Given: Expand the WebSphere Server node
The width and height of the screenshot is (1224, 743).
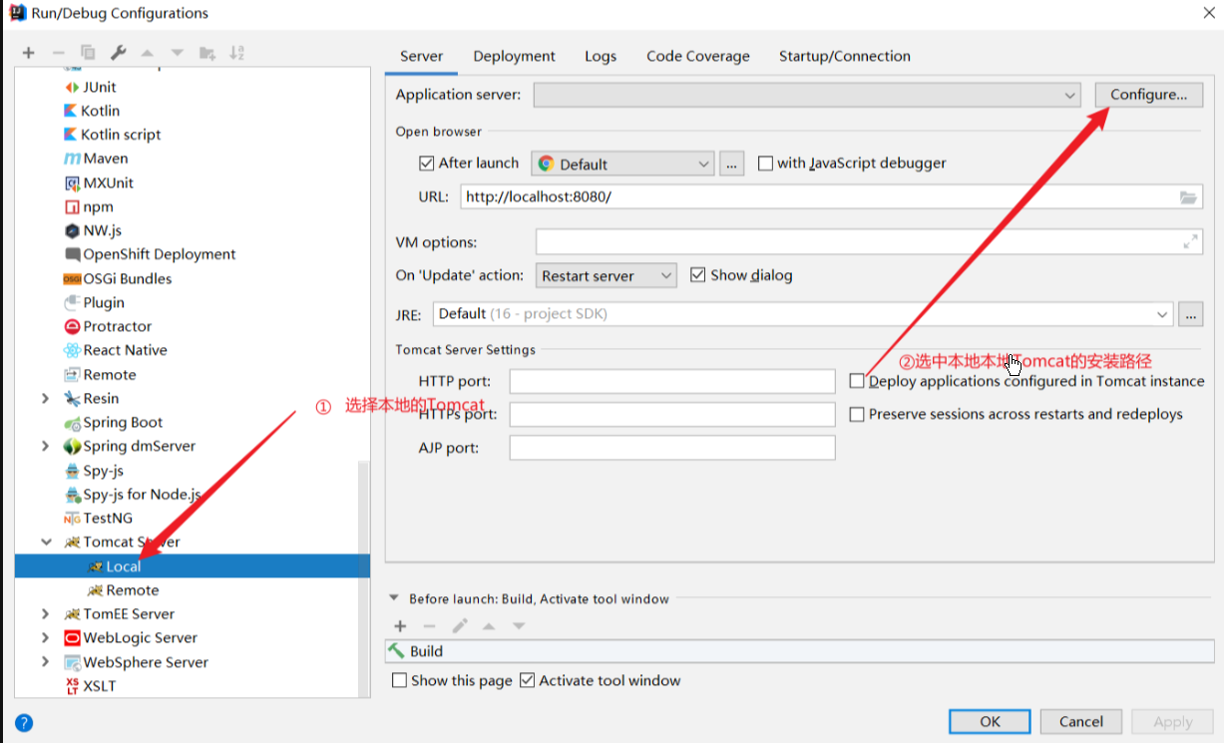Looking at the screenshot, I should pos(45,661).
